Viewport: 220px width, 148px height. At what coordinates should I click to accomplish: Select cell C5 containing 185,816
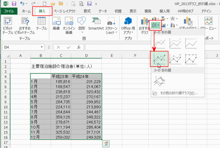coord(61,81)
